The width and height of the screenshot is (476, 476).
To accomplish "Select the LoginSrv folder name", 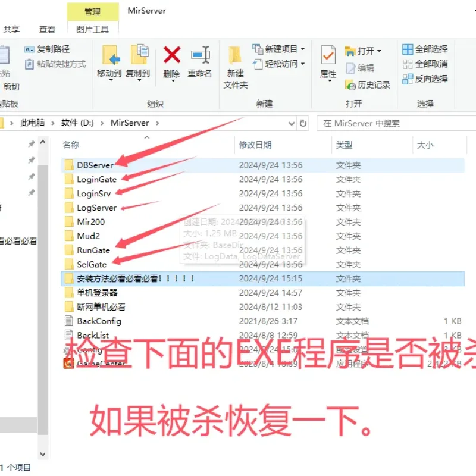I will tap(94, 193).
